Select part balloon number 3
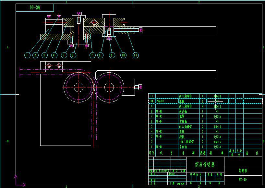 pyautogui.click(x=45, y=55)
